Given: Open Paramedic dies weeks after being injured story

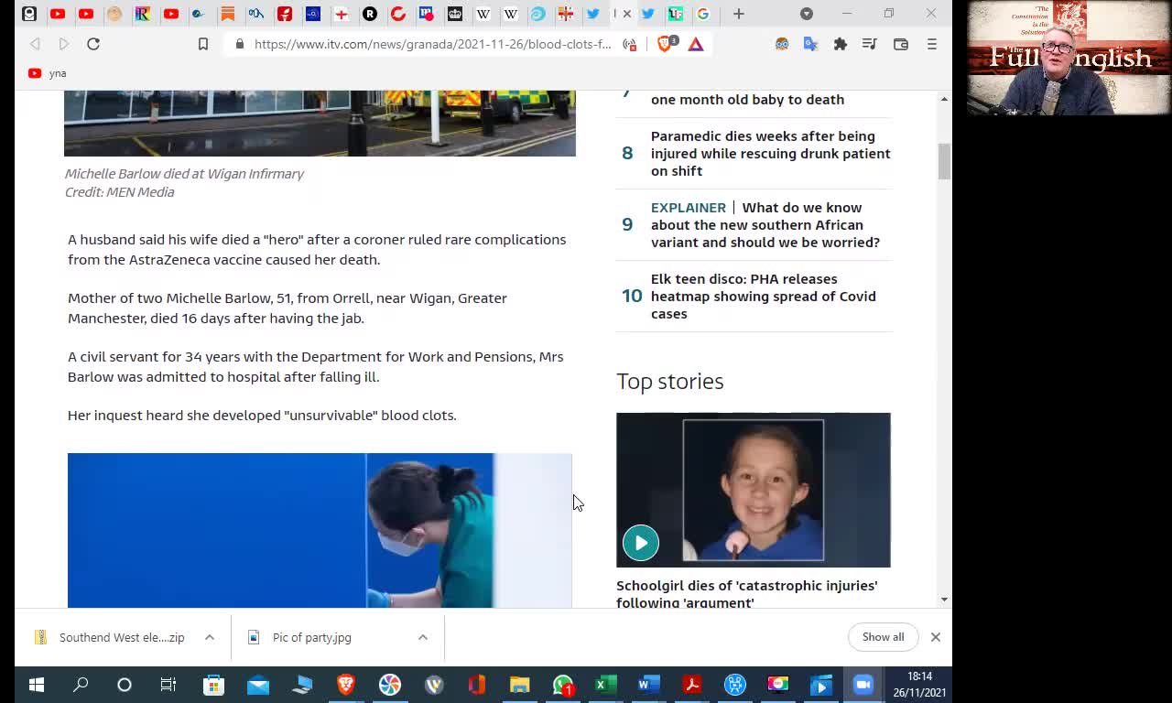Looking at the screenshot, I should click(770, 153).
